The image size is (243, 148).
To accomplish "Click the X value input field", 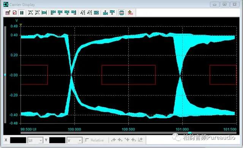I will [x=18, y=140].
